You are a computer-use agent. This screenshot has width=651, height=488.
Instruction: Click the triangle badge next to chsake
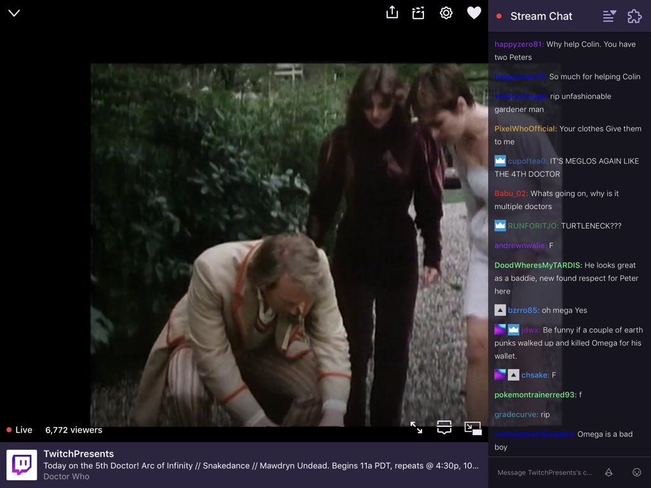[x=513, y=374]
